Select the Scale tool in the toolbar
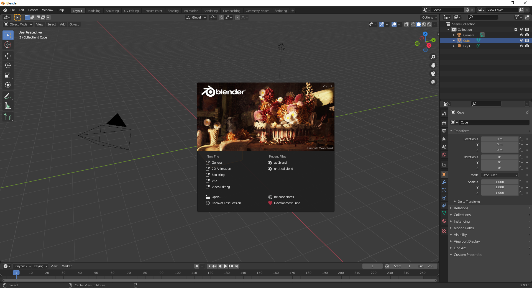The height and width of the screenshot is (288, 532). 8,75
